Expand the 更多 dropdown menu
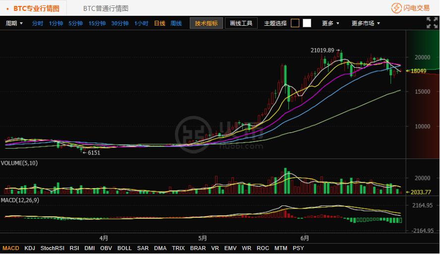This screenshot has width=440, height=254. point(330,23)
